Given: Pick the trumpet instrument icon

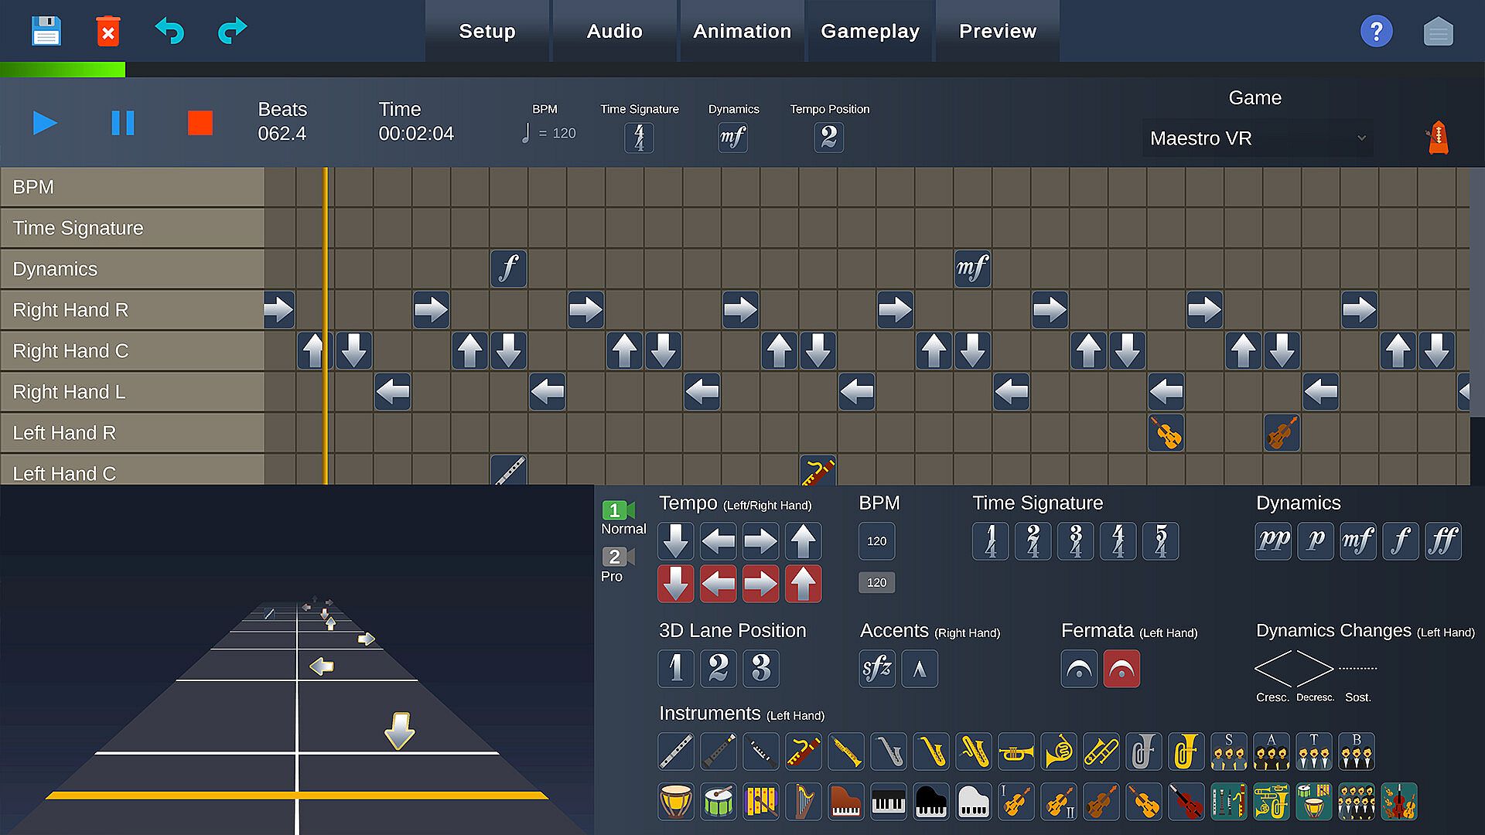Looking at the screenshot, I should [1016, 751].
